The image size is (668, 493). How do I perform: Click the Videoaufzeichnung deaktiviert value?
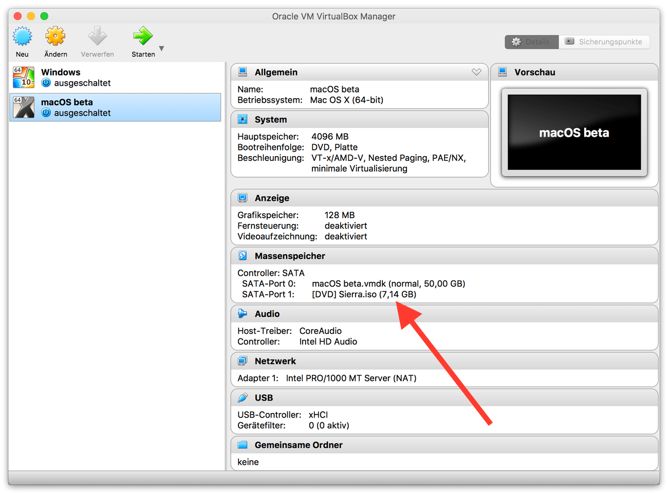pyautogui.click(x=346, y=237)
